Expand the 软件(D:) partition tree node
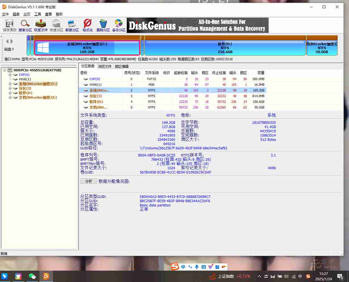Image resolution: width=349 pixels, height=282 pixels. click(10, 93)
